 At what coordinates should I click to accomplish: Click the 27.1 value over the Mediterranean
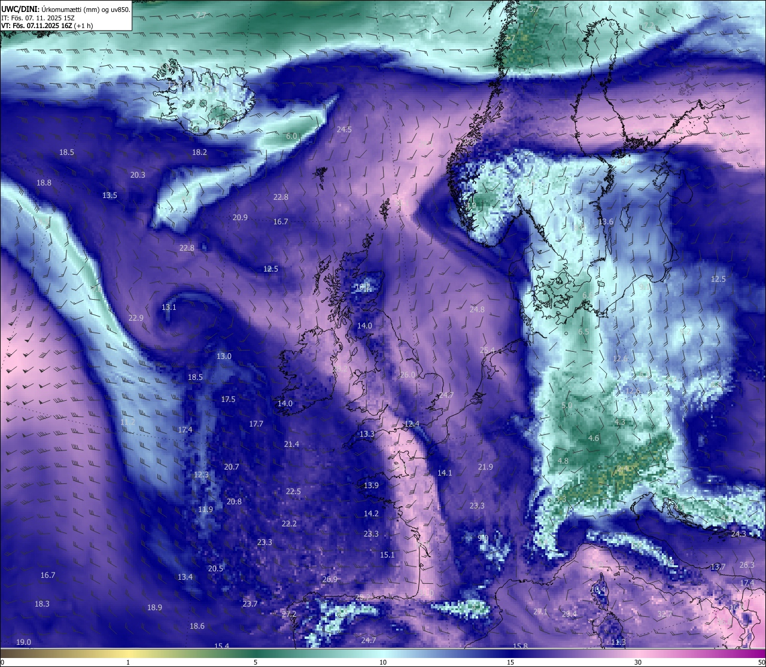[540, 612]
